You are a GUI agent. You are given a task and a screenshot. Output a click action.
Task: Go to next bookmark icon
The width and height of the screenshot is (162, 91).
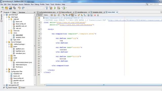coord(82,15)
